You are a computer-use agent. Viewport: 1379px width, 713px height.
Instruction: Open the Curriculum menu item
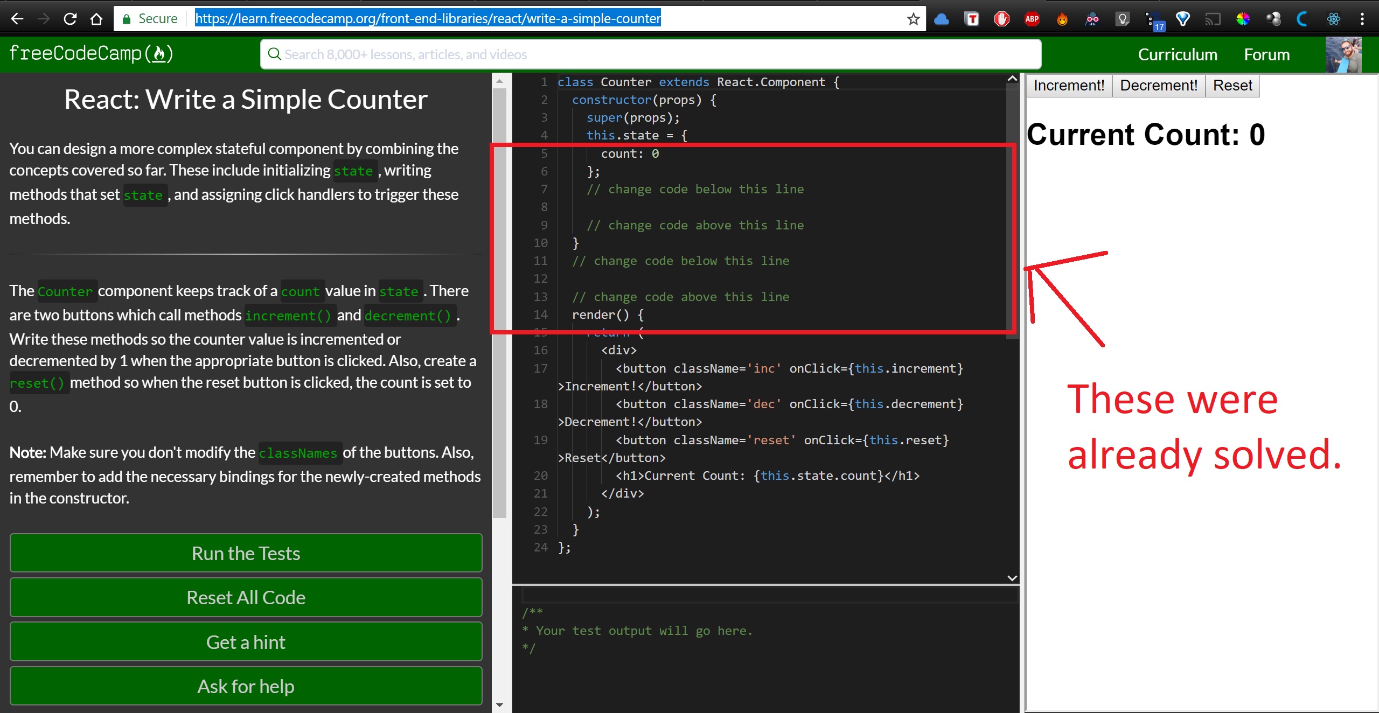pyautogui.click(x=1178, y=54)
